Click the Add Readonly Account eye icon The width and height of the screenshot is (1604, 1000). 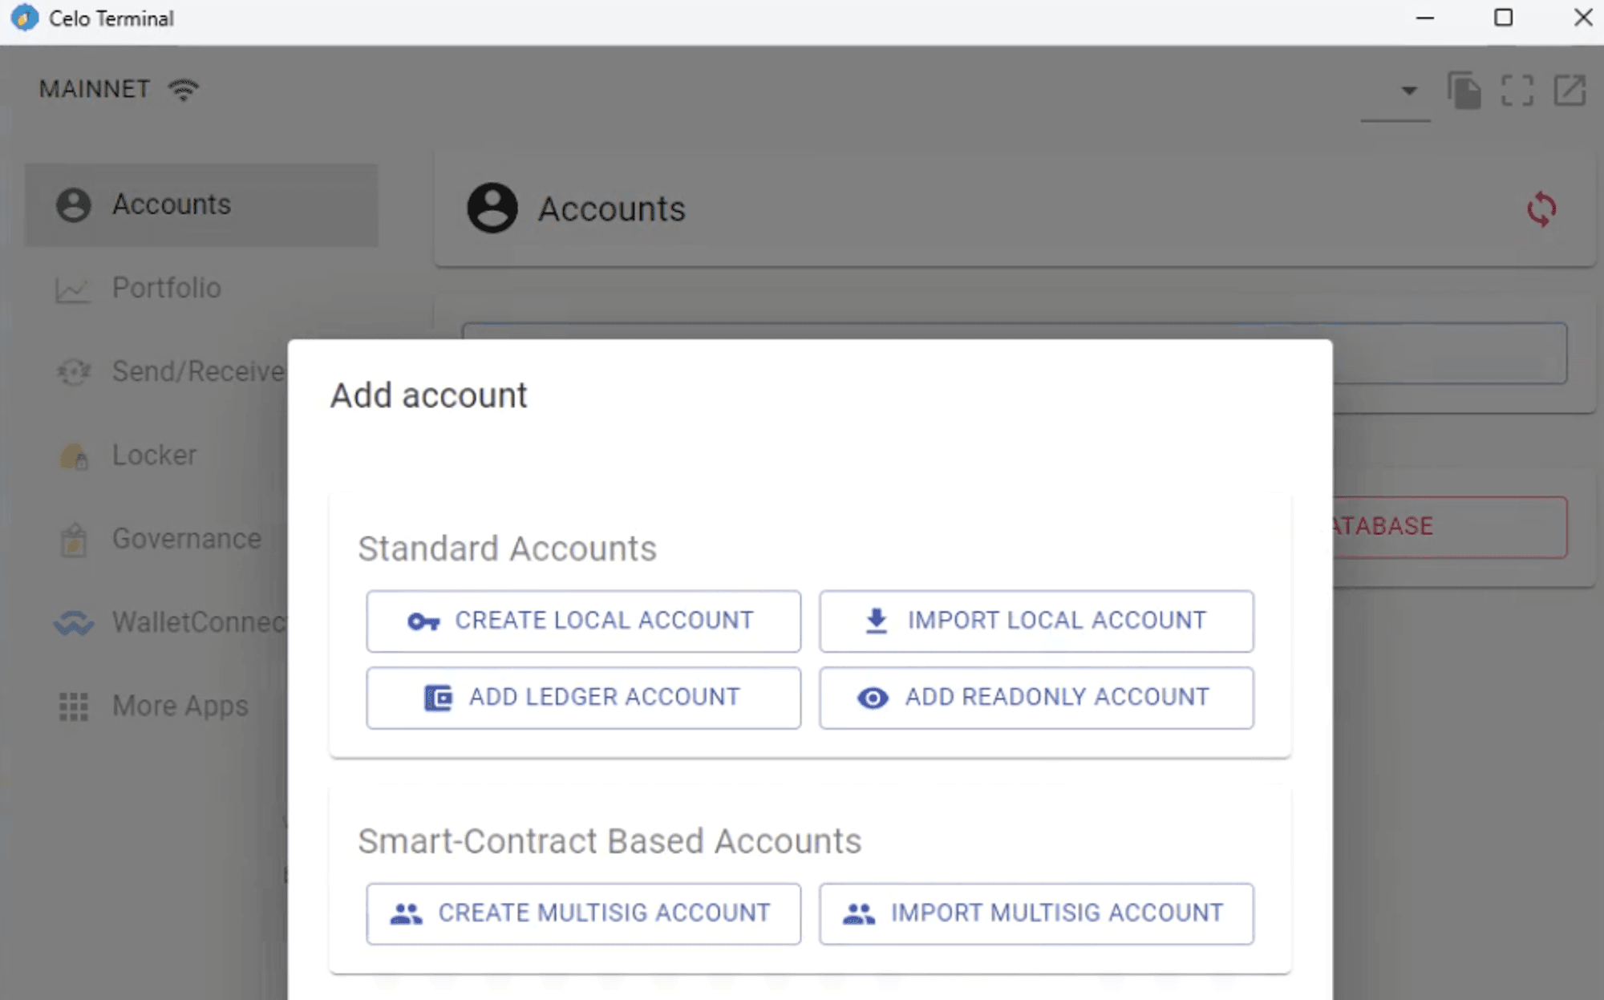coord(871,697)
